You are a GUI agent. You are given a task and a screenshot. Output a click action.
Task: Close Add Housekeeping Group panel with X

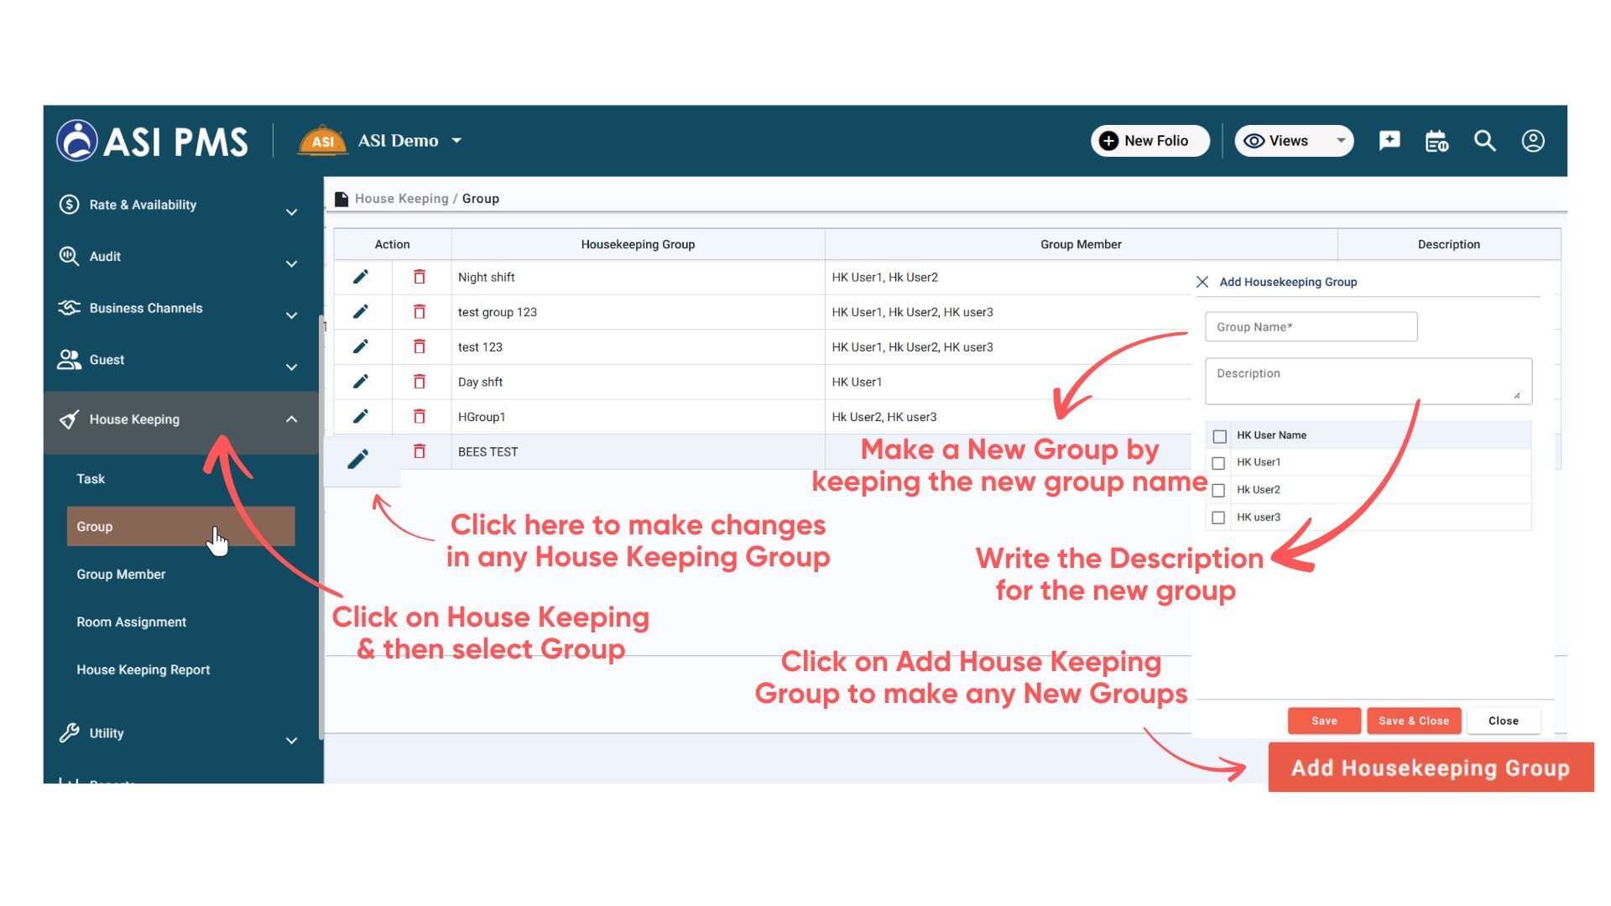point(1202,282)
